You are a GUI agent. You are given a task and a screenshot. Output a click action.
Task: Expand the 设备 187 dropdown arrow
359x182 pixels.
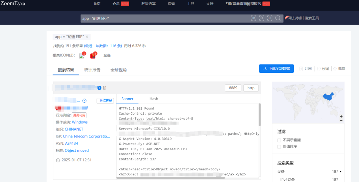[340, 172]
